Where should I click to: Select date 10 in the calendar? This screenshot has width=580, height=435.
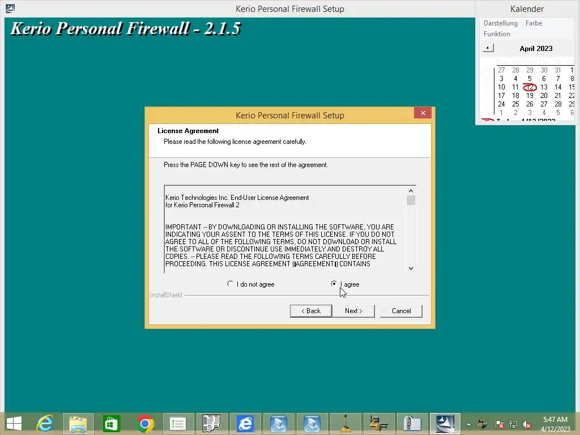[501, 87]
